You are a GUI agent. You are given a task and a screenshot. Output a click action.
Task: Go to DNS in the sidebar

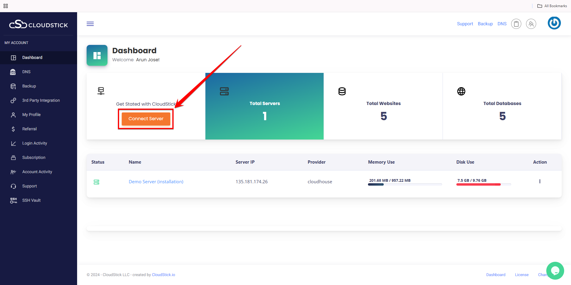(x=26, y=72)
